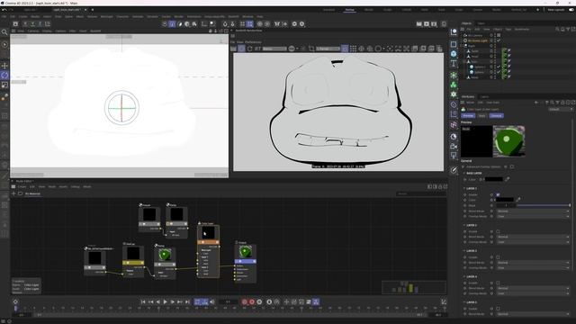Enable checkbox for Layer 4
The image size is (576, 324).
[498, 283]
